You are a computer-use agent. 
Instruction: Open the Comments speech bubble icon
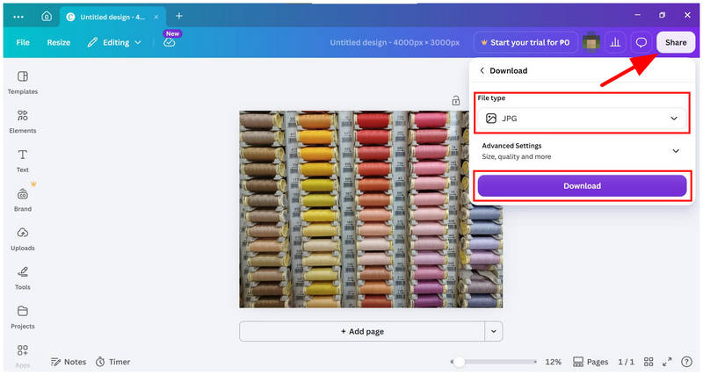(641, 42)
